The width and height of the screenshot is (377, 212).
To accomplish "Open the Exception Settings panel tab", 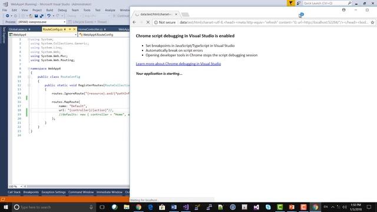I will tap(54, 192).
